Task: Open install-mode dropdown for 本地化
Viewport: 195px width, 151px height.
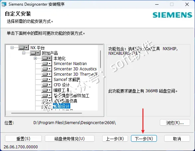Action: click(x=47, y=58)
